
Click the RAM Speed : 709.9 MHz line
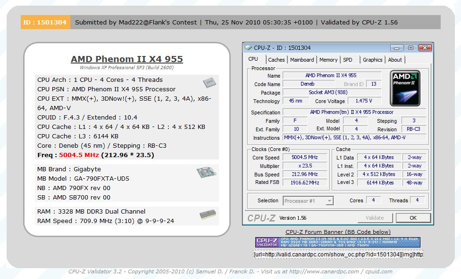click(106, 221)
